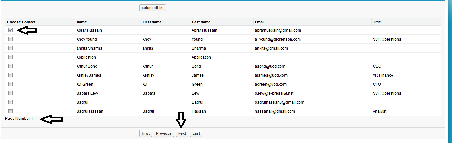Click the selectedList button

click(152, 8)
